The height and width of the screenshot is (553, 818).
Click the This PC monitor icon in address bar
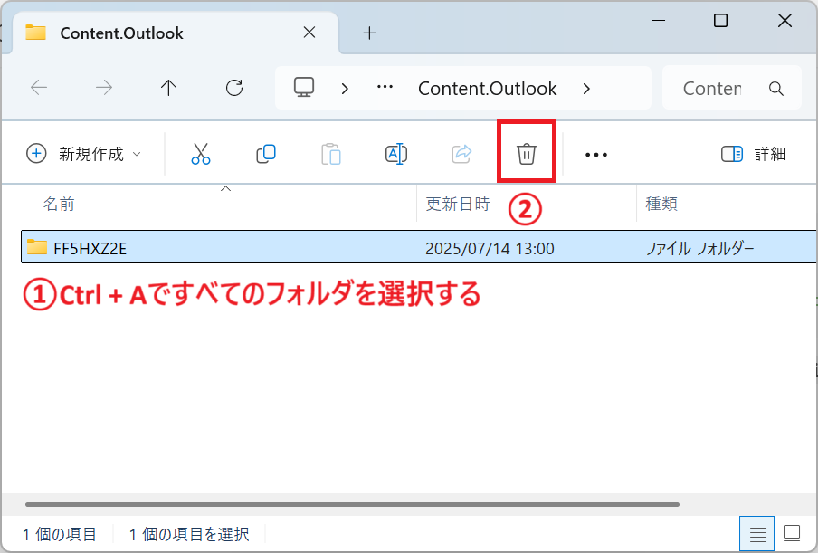pyautogui.click(x=304, y=88)
